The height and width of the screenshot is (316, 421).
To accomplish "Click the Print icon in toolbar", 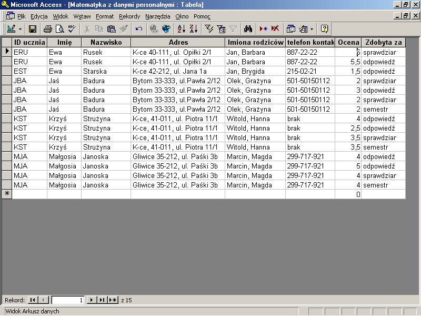I will [x=48, y=29].
